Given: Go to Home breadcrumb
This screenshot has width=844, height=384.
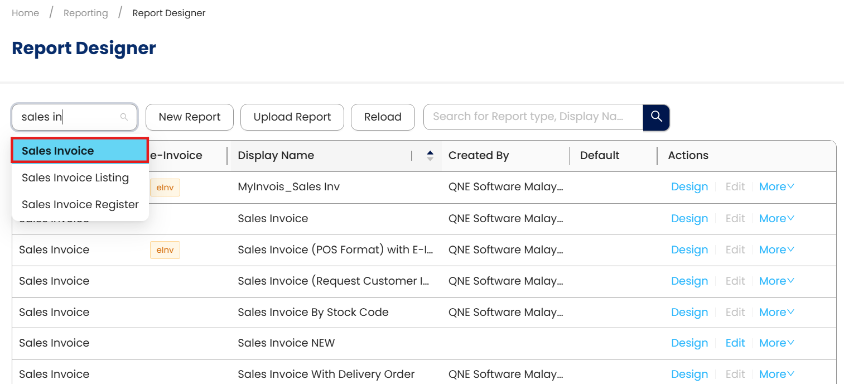Looking at the screenshot, I should pyautogui.click(x=26, y=13).
